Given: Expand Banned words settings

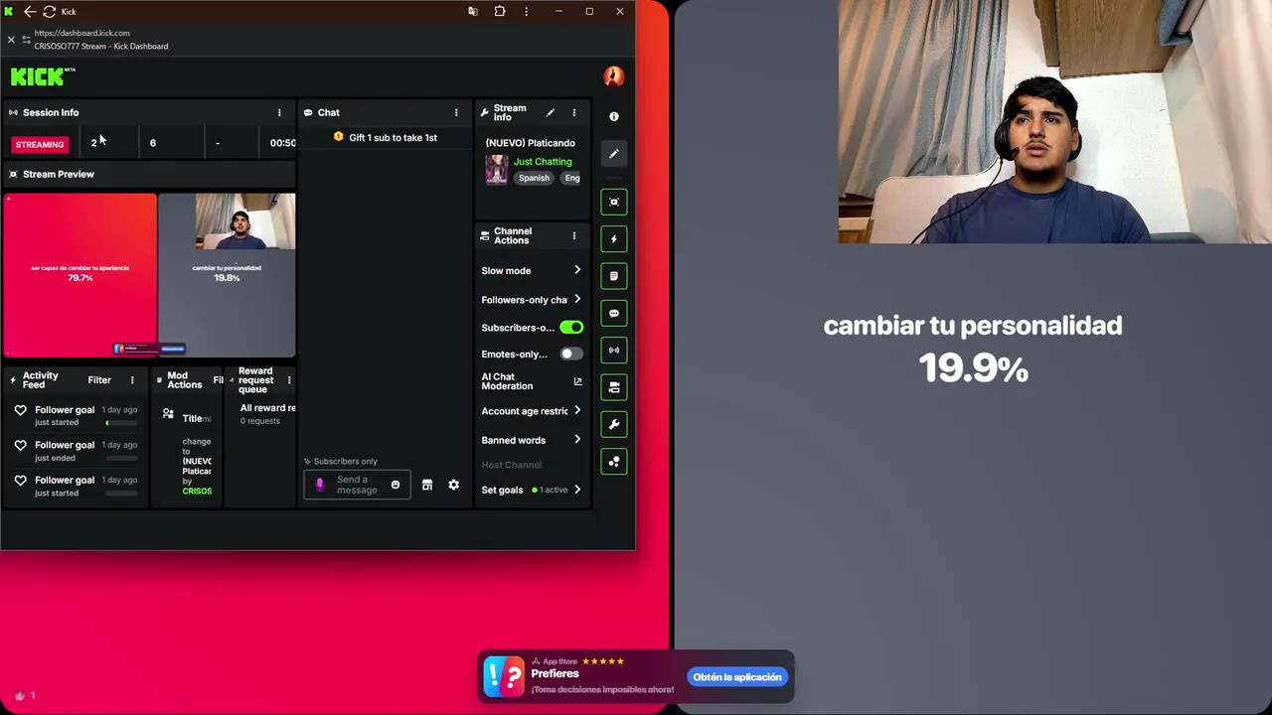Looking at the screenshot, I should 532,440.
